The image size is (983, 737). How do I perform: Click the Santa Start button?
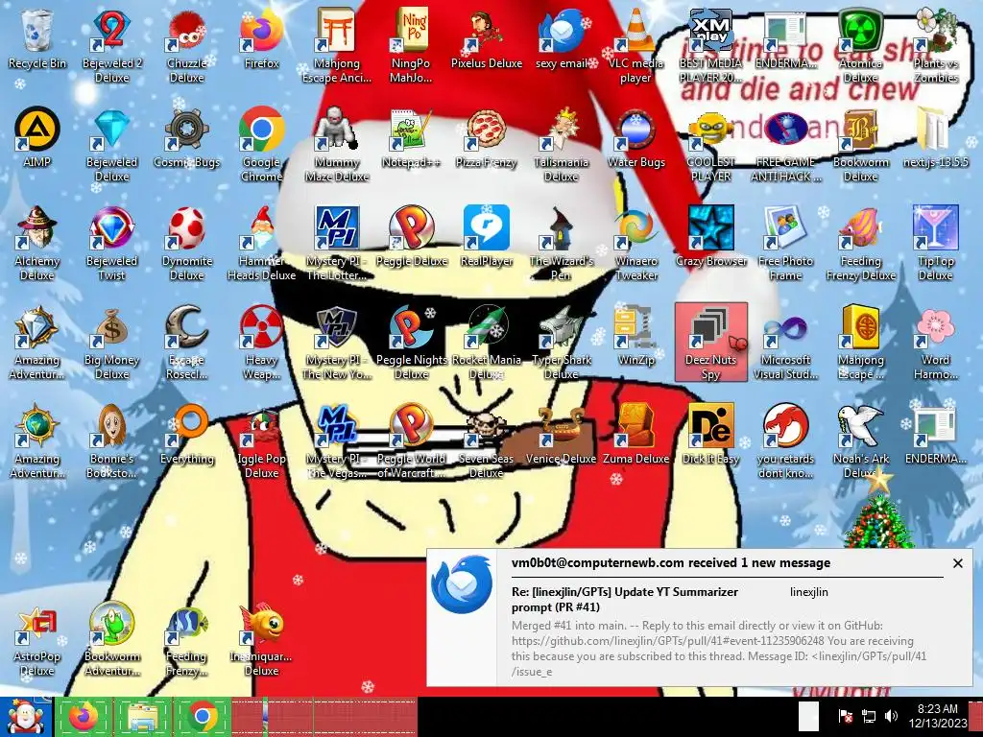[26, 716]
